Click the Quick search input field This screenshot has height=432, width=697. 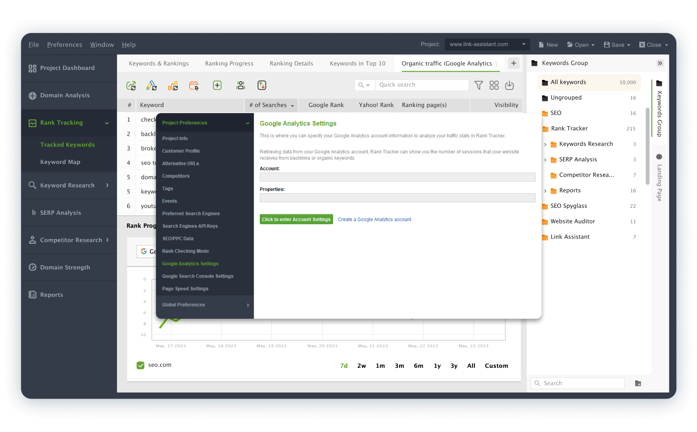pos(422,85)
